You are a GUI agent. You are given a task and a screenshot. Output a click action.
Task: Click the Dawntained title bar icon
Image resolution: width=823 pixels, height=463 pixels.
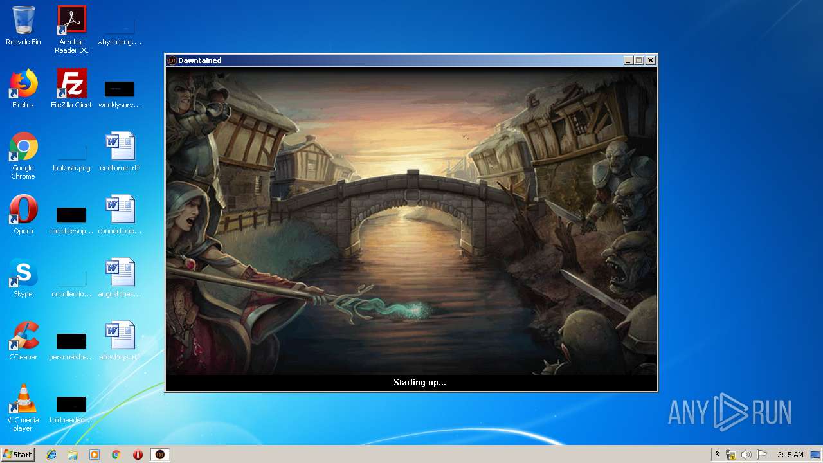172,60
